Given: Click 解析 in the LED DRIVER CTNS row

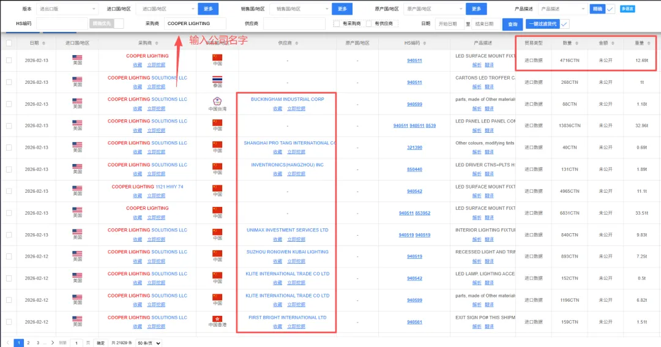Looking at the screenshot, I should point(477,174).
